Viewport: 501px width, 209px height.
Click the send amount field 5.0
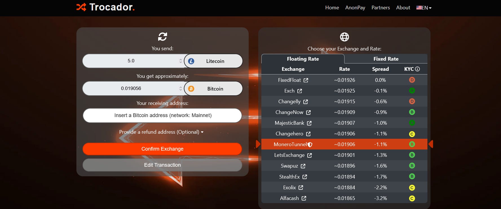point(133,61)
